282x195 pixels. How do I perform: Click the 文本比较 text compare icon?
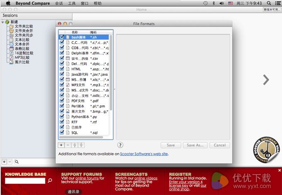[x=12, y=40]
